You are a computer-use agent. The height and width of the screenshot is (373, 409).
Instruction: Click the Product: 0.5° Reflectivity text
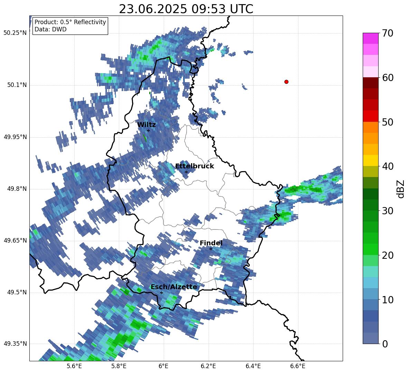(70, 22)
